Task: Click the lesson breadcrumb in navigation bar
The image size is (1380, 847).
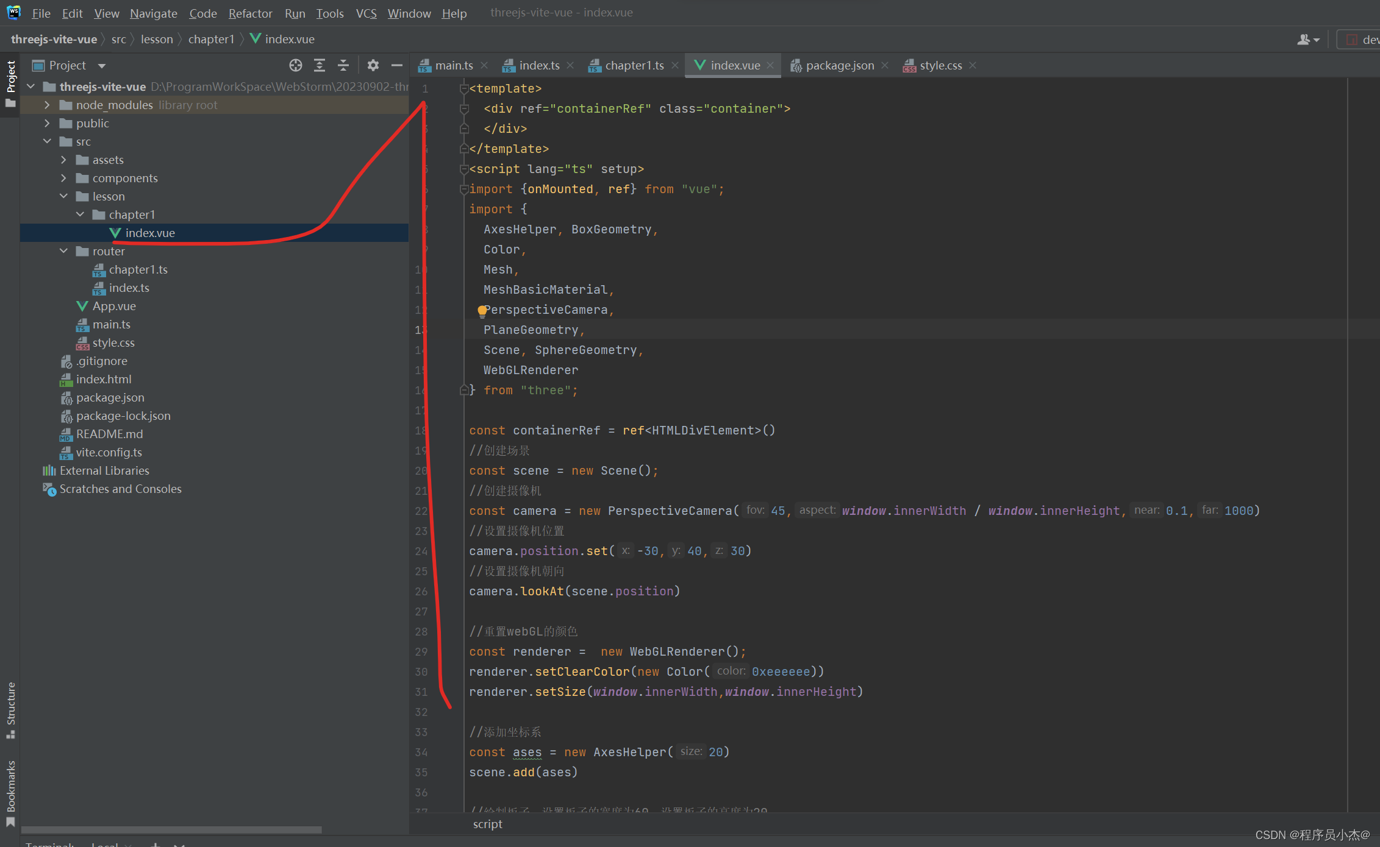Action: coord(157,39)
